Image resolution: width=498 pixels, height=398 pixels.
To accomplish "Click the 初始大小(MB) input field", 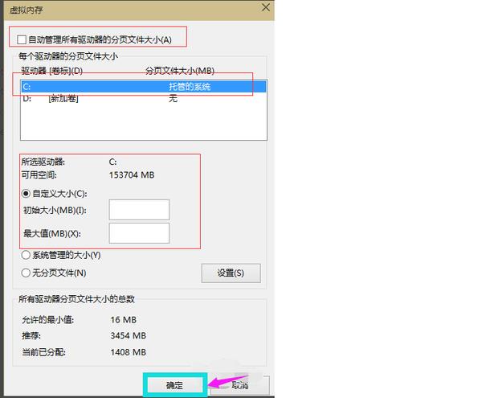I will [139, 210].
